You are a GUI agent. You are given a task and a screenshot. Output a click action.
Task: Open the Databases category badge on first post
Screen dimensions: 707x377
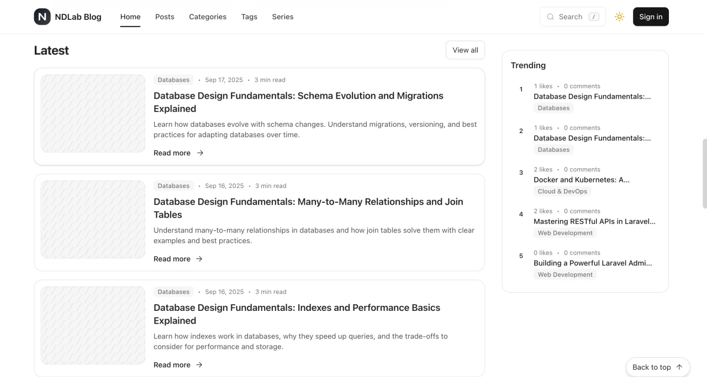tap(173, 79)
